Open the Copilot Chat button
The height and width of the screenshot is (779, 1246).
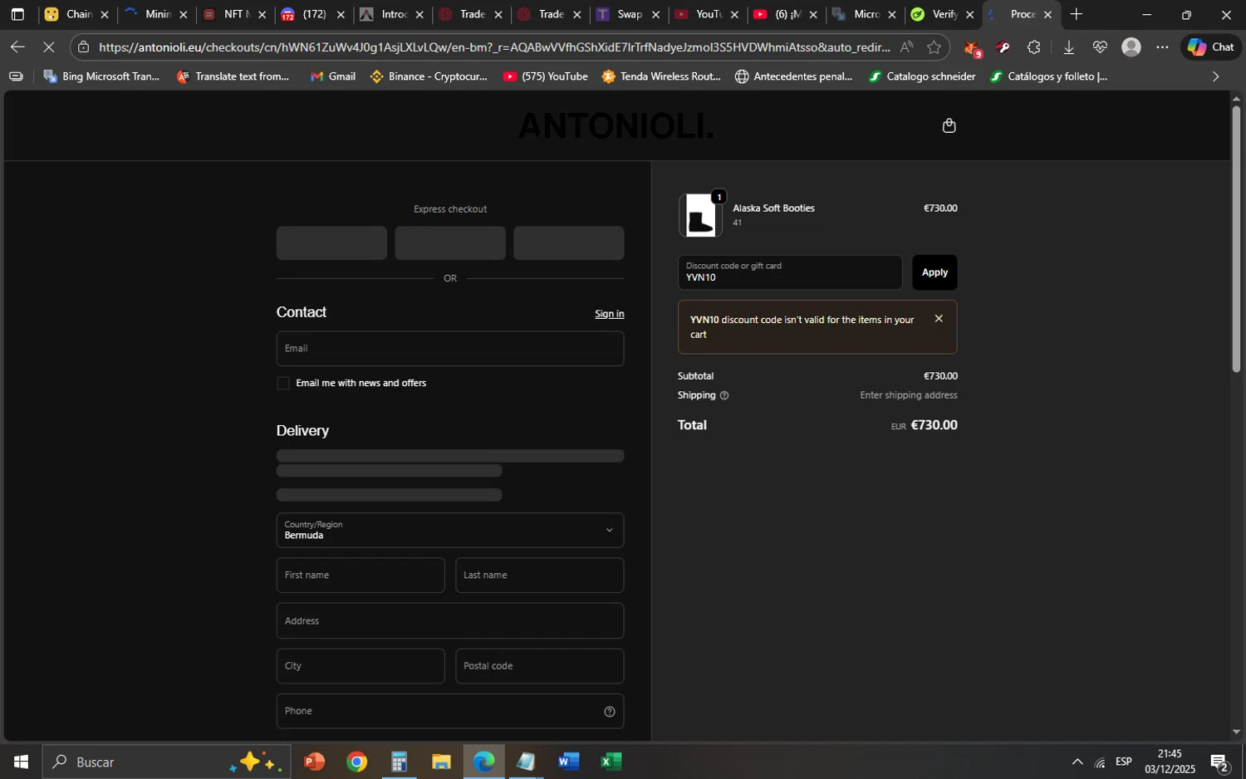[1210, 47]
